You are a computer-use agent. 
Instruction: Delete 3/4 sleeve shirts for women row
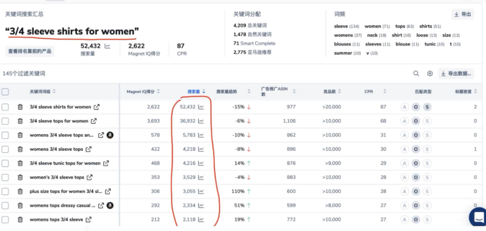click(x=20, y=107)
